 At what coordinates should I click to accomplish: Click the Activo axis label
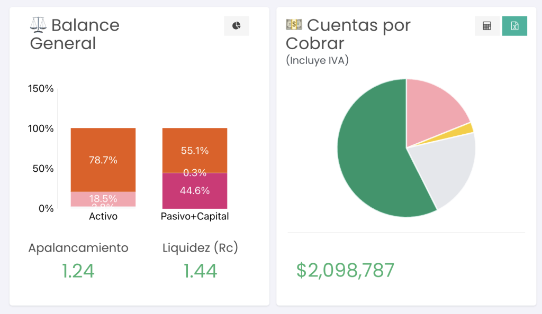[103, 216]
